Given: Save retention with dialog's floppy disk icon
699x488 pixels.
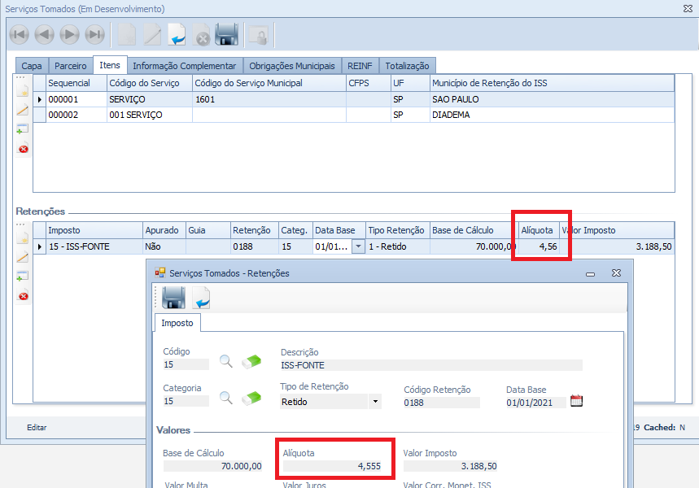Looking at the screenshot, I should coord(173,298).
